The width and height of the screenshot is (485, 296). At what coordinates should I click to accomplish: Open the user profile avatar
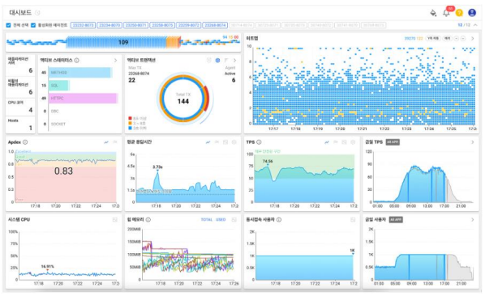(x=472, y=13)
